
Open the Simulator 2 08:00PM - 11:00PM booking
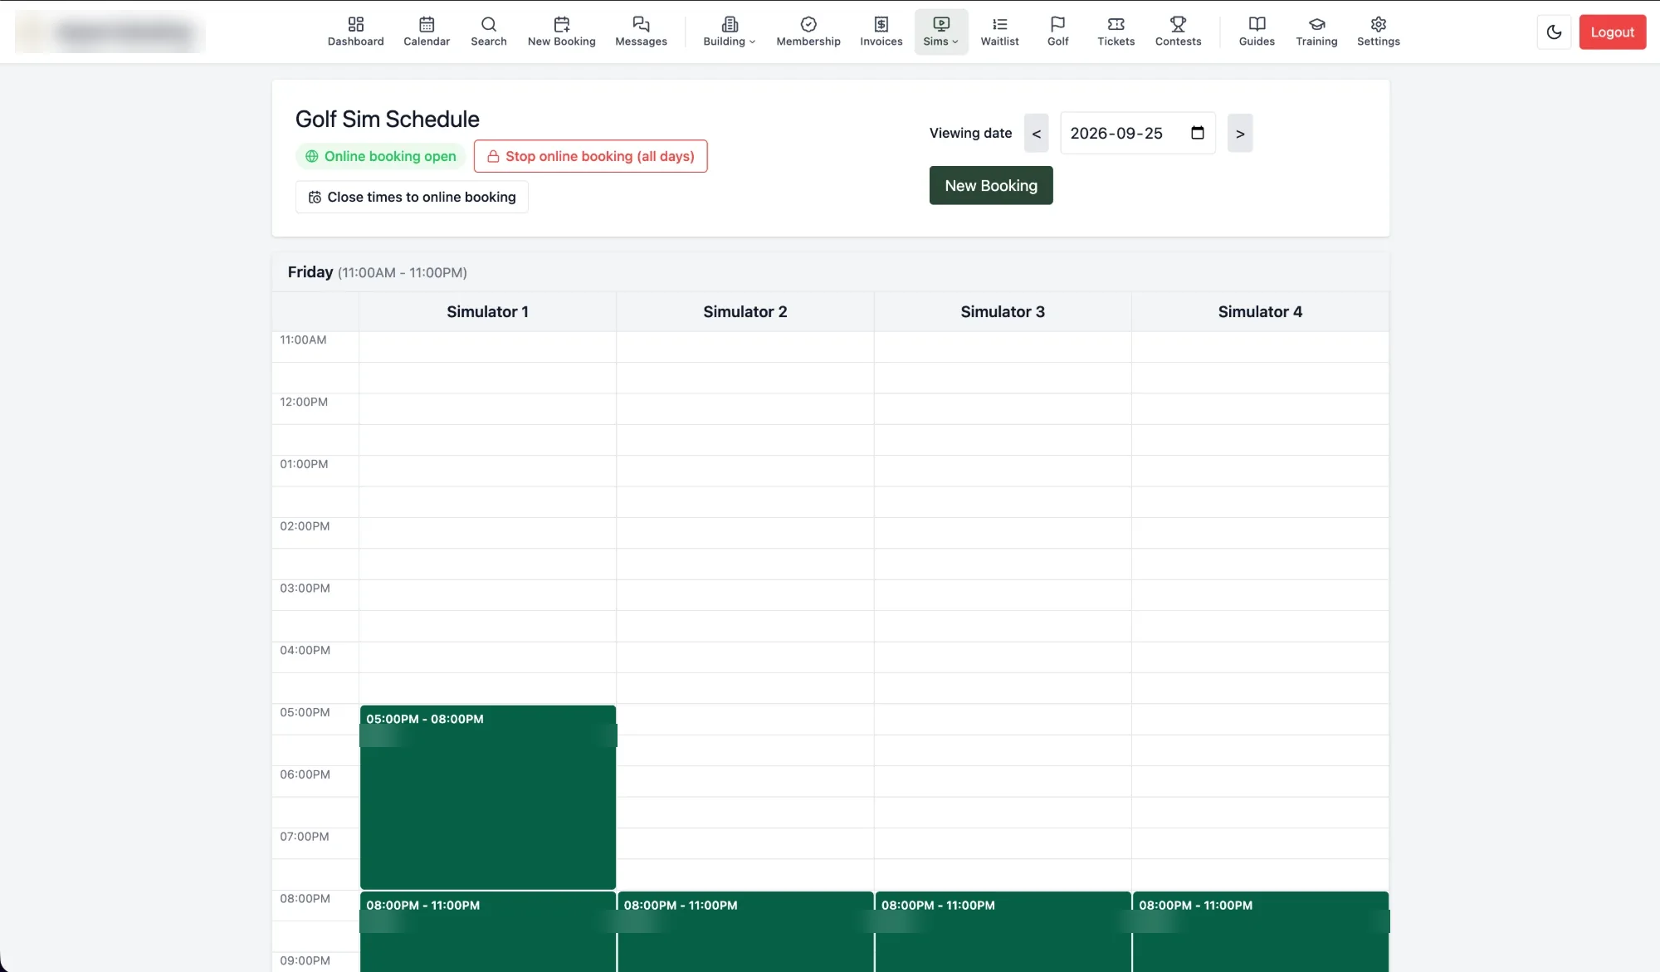click(x=745, y=931)
